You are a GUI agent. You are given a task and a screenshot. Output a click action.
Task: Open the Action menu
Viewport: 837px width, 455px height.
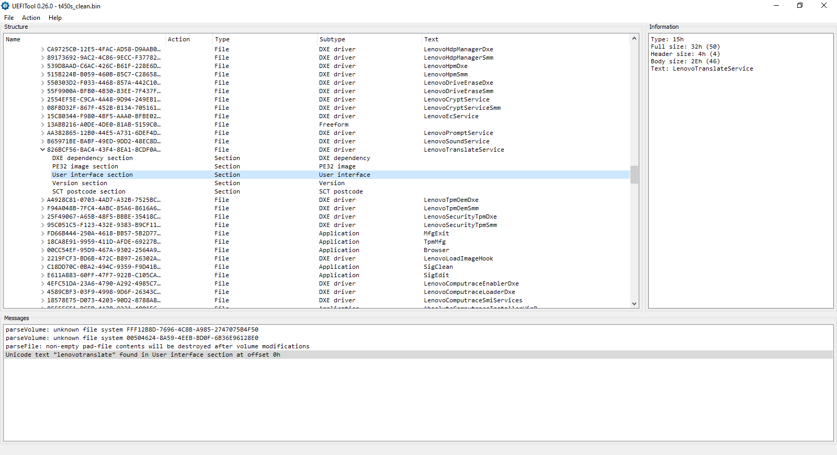[31, 18]
